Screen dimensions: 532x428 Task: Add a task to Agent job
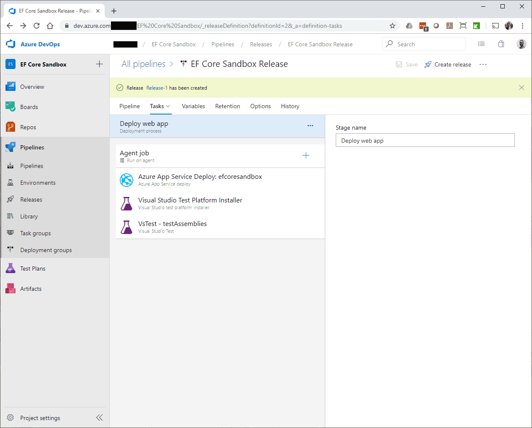click(306, 156)
